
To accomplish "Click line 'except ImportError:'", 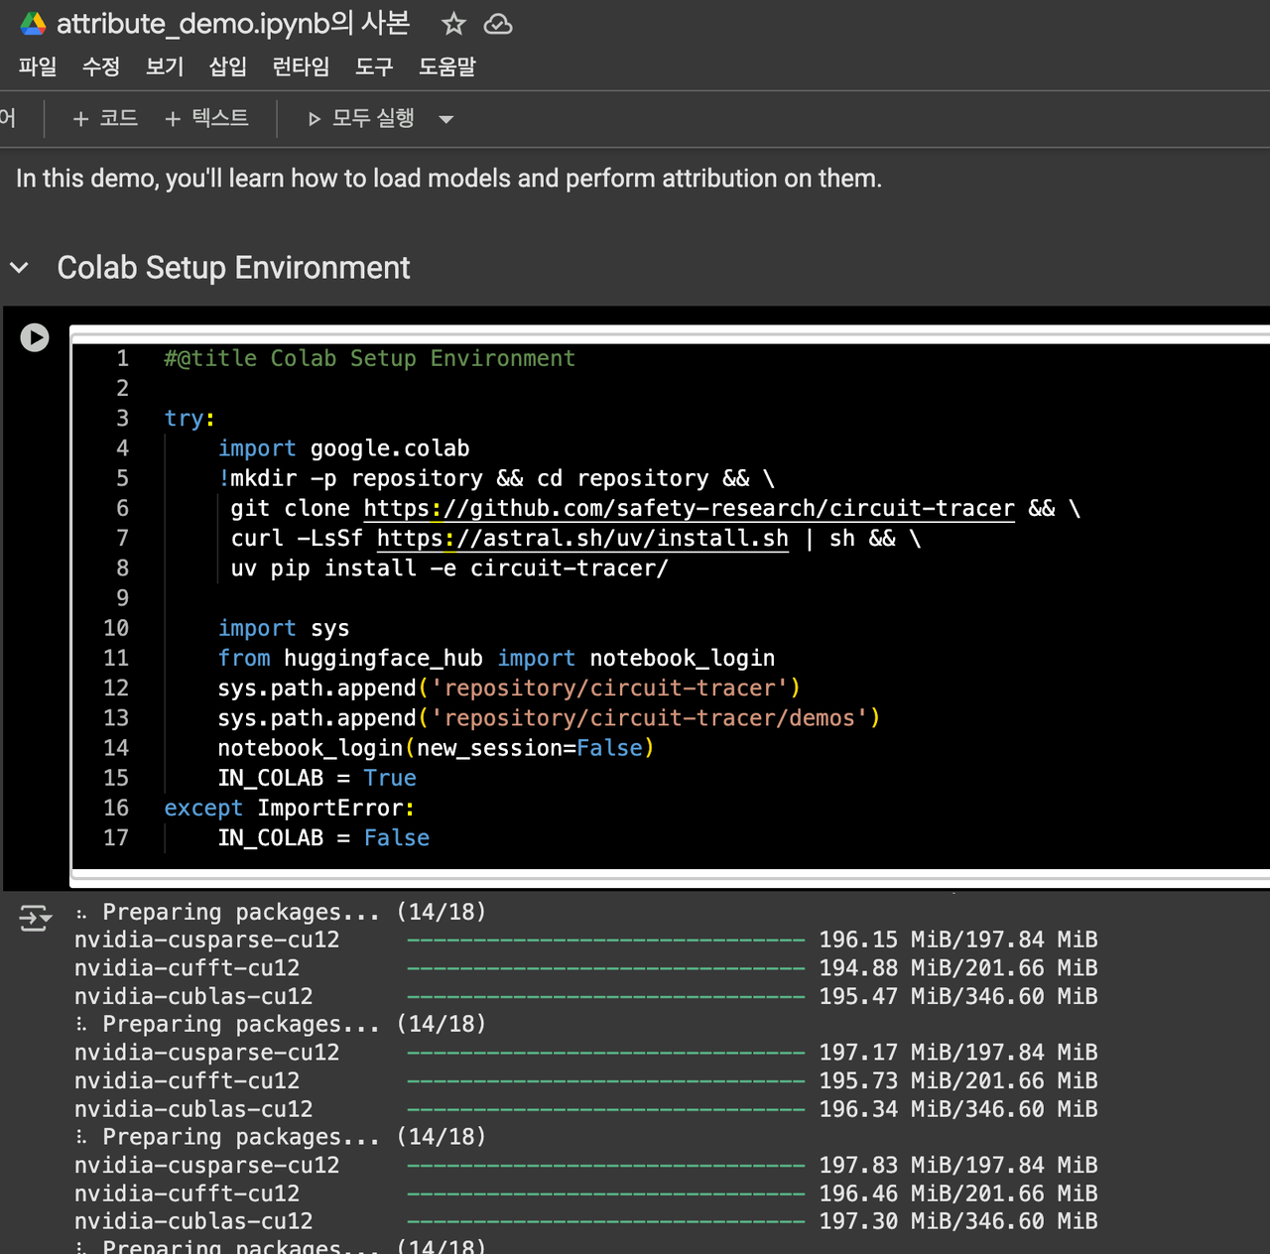I will [x=290, y=808].
